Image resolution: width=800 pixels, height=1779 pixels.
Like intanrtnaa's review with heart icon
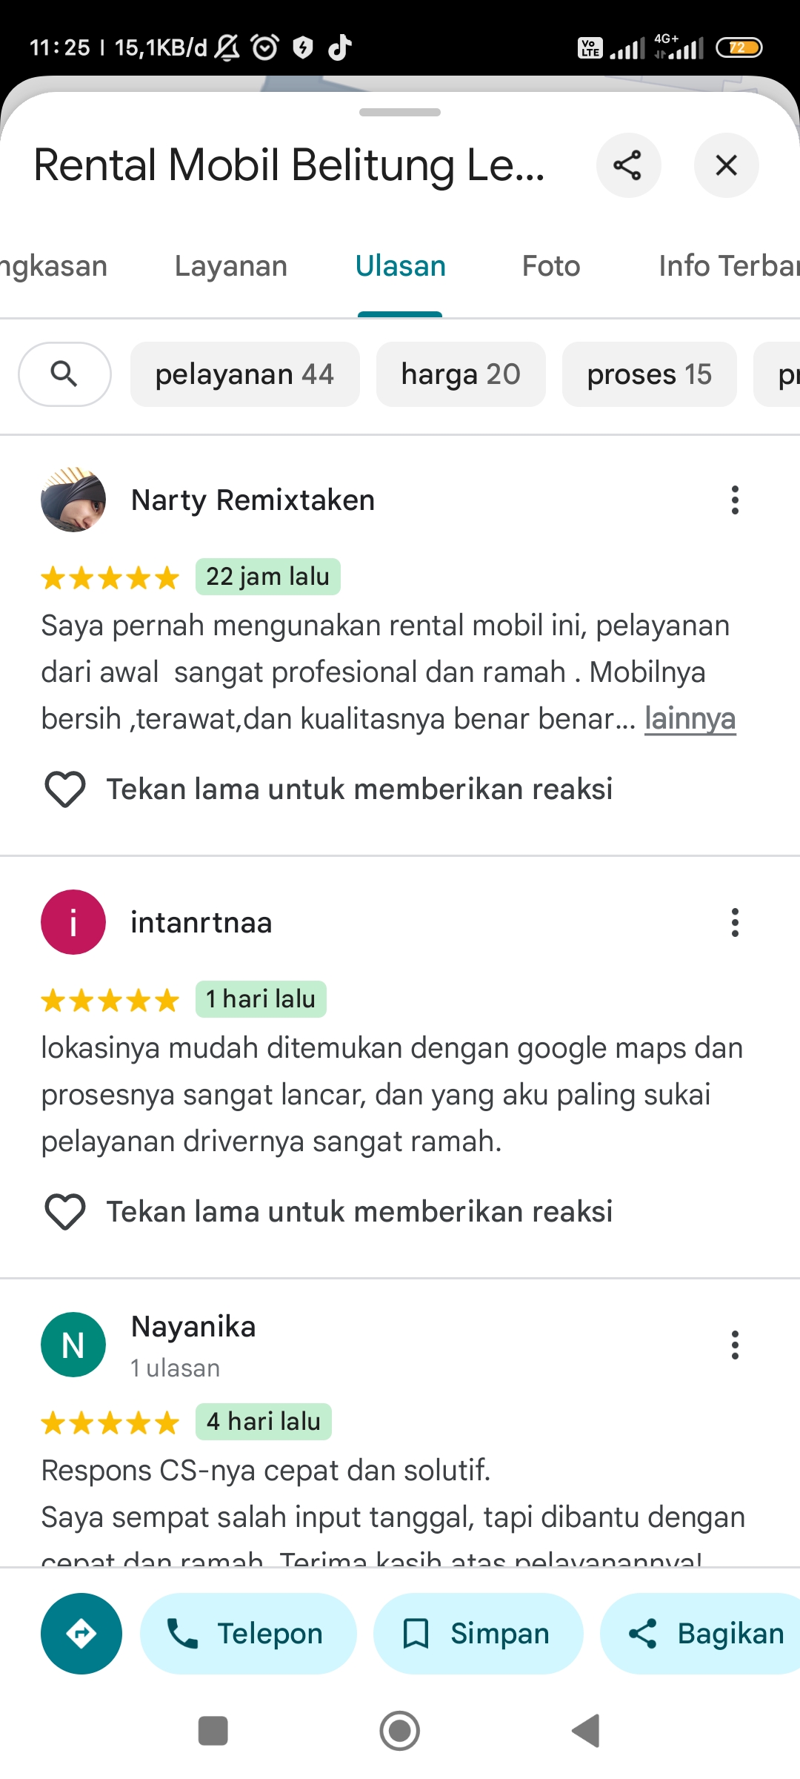click(x=65, y=1212)
